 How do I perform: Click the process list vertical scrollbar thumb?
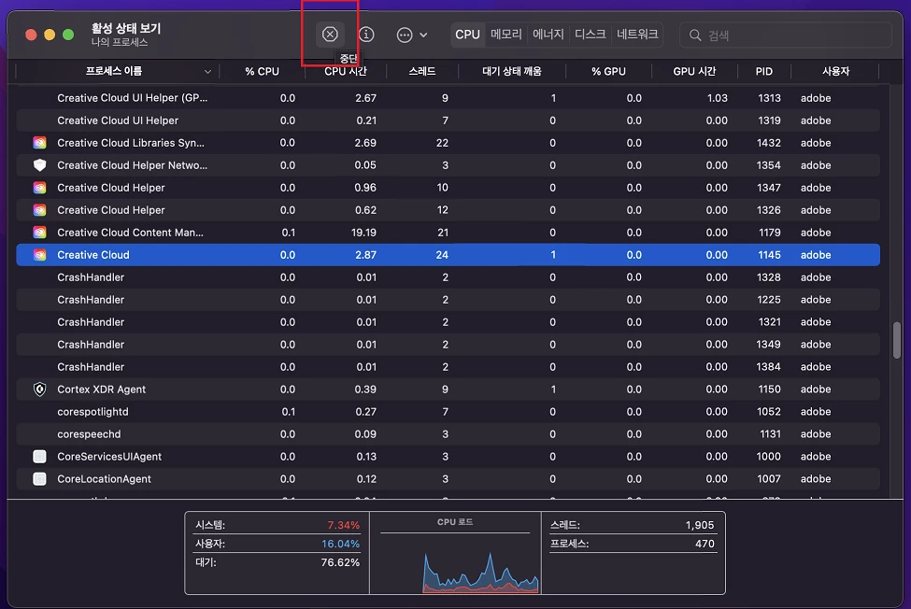tap(896, 340)
